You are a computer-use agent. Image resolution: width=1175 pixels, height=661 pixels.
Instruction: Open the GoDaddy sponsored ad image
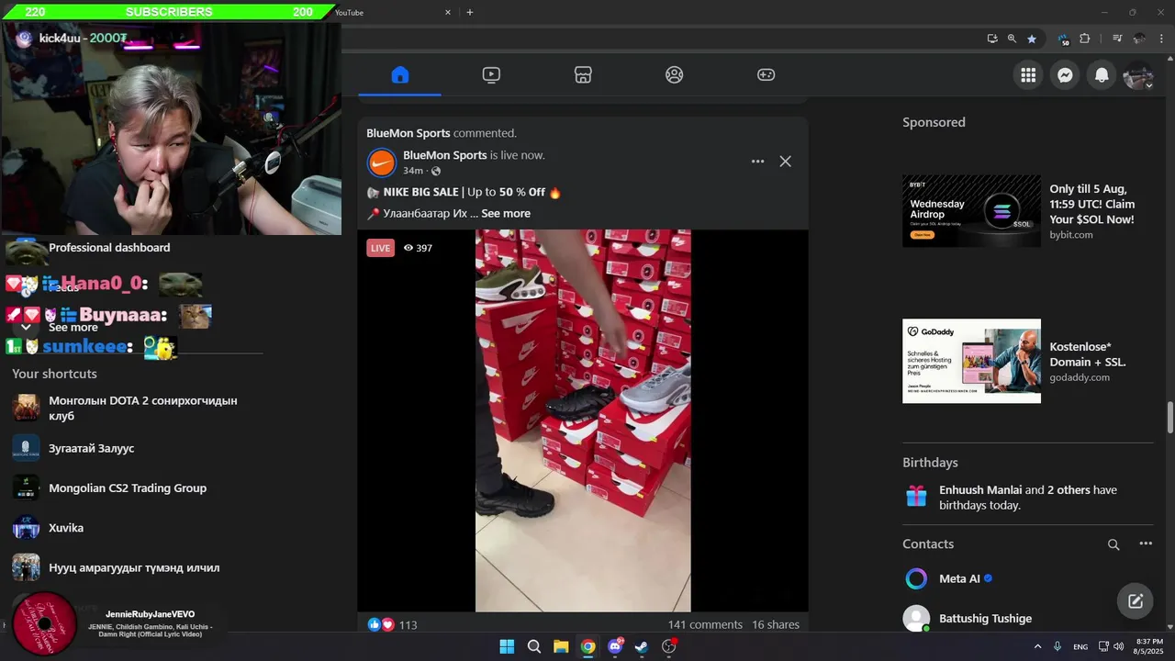coord(971,361)
